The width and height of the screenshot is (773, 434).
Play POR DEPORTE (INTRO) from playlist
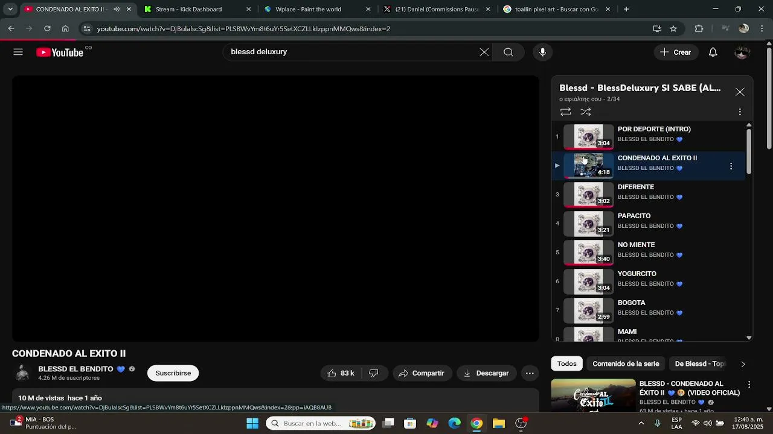point(650,136)
